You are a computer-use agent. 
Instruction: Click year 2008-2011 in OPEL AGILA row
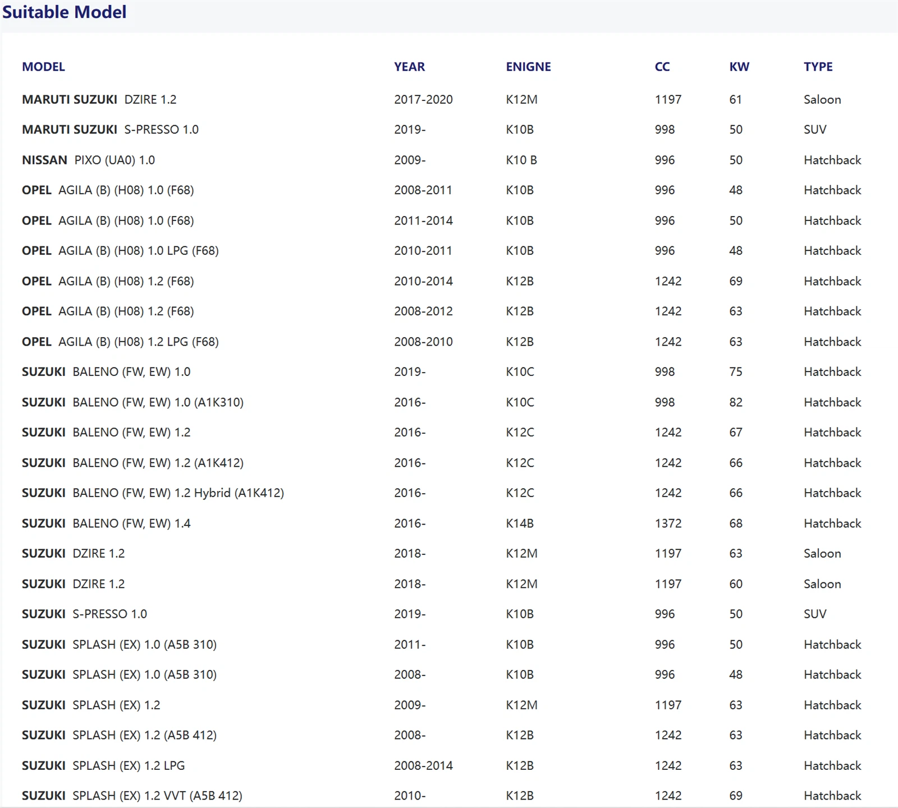click(x=423, y=190)
